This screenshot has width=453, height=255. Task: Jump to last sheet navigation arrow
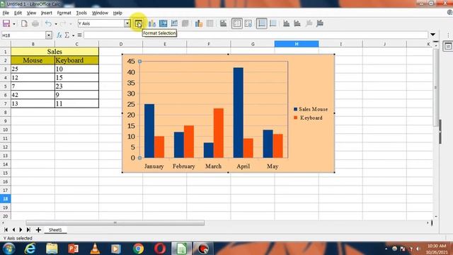(x=28, y=229)
